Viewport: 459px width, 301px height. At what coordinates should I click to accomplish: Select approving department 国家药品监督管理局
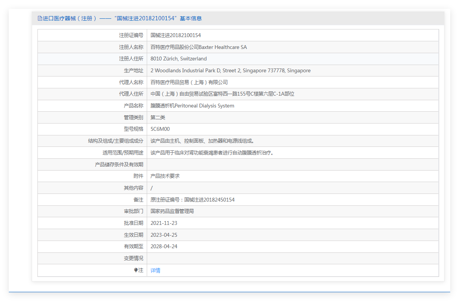pos(172,211)
